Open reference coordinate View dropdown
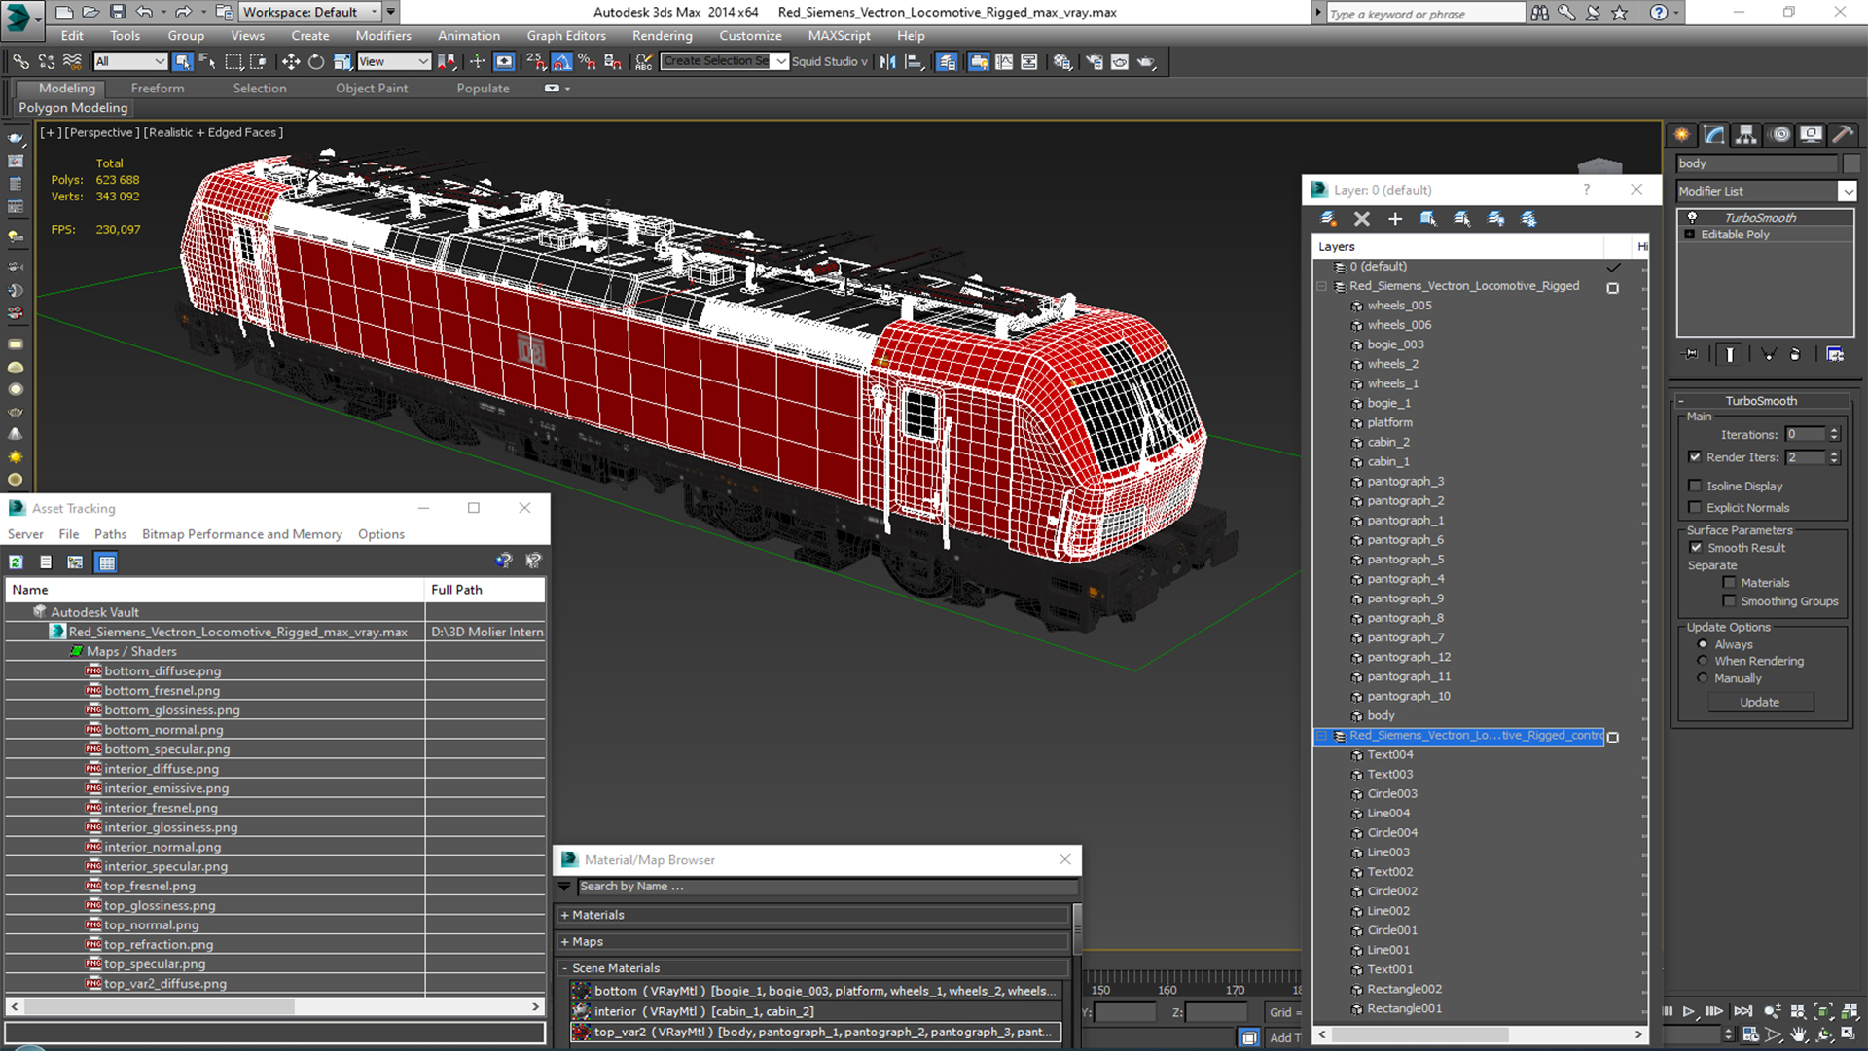Viewport: 1868px width, 1051px height. pos(394,61)
